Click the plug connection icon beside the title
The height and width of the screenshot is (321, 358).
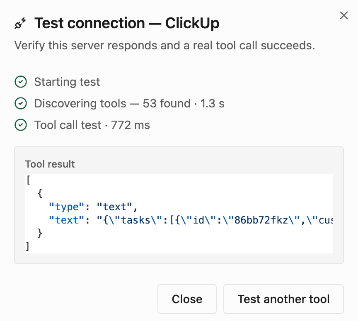(x=20, y=23)
